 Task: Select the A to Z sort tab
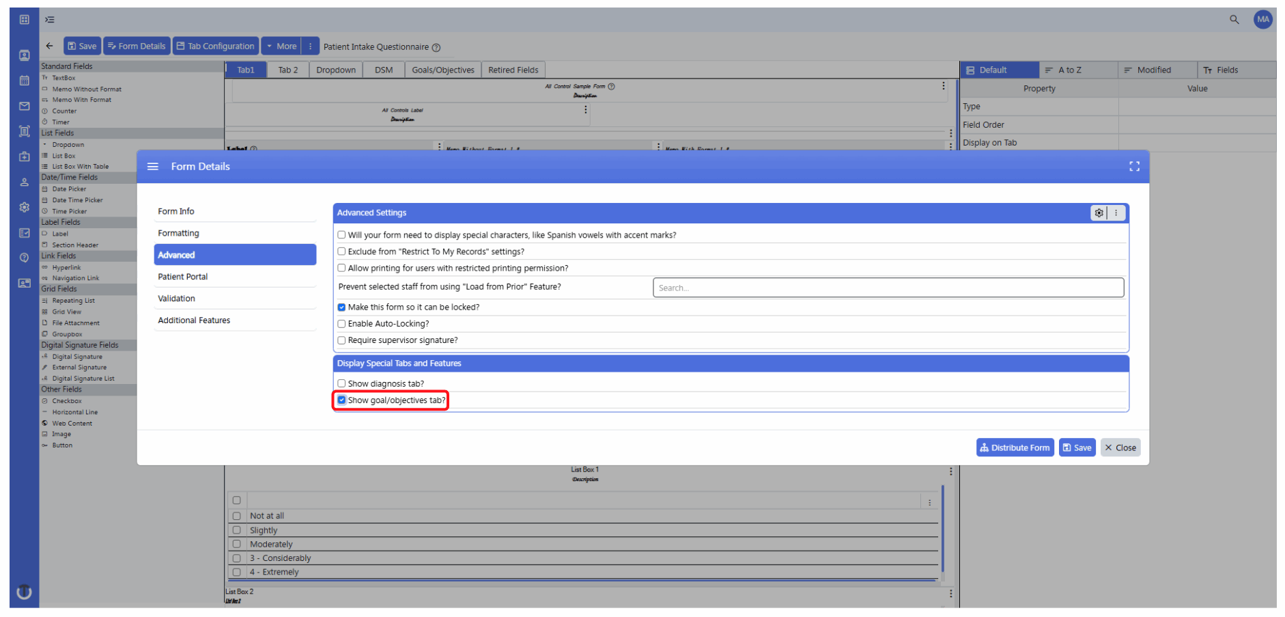1078,70
